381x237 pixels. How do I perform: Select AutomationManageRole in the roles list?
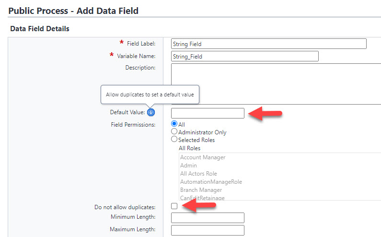pos(211,182)
